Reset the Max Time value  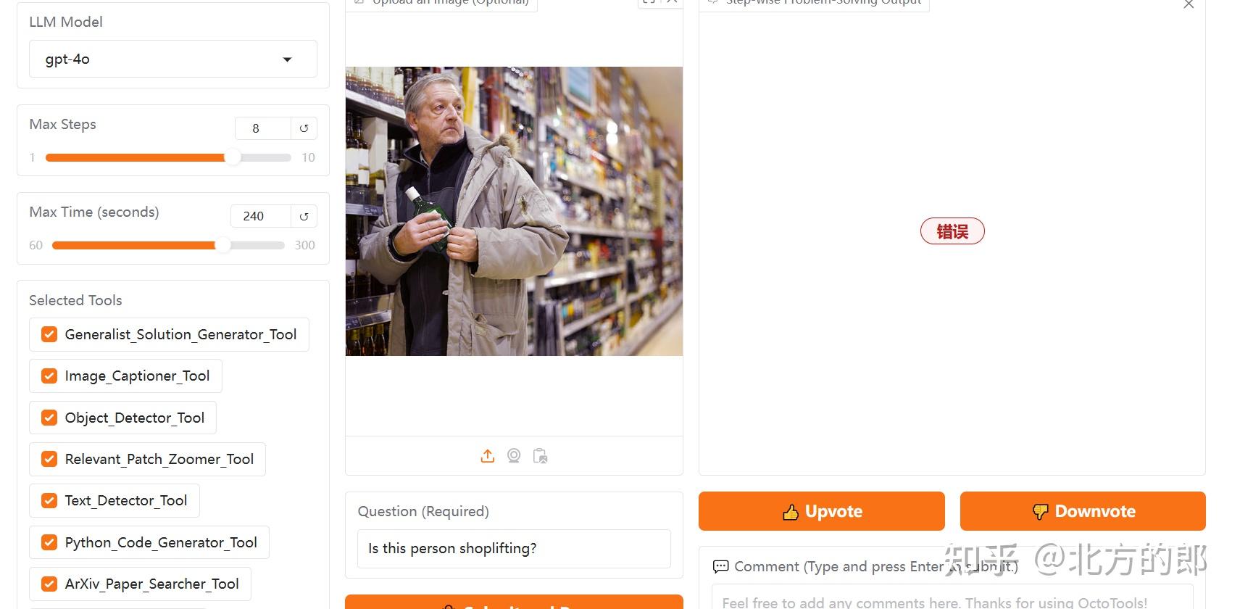pyautogui.click(x=304, y=216)
